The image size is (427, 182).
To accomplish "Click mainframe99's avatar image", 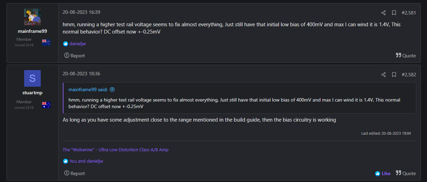I will point(32,17).
